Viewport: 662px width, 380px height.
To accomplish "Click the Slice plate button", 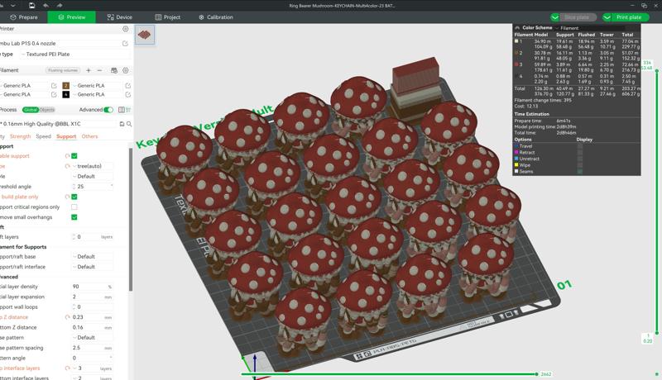I will [578, 17].
